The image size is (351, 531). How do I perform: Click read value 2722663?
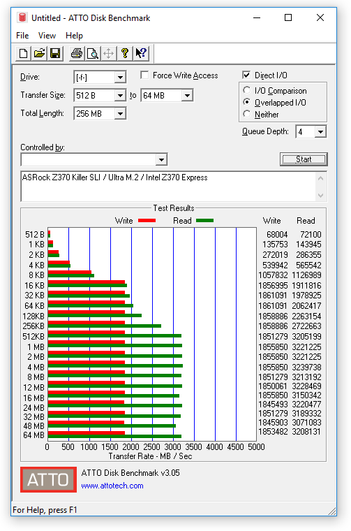306,326
